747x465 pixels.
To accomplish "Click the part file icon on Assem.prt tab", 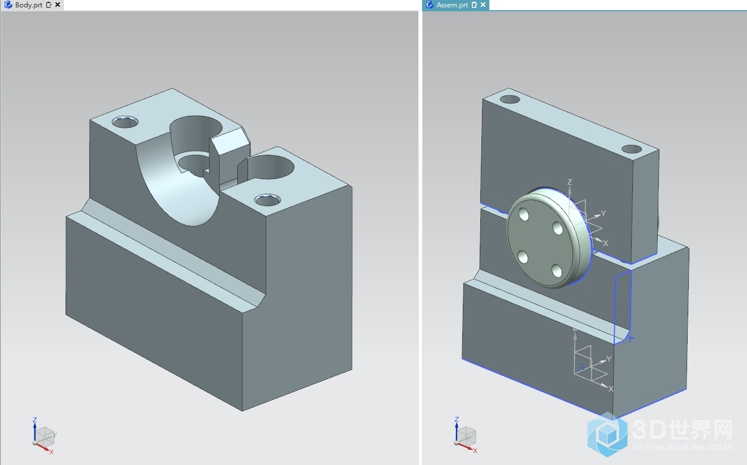I will pos(429,5).
